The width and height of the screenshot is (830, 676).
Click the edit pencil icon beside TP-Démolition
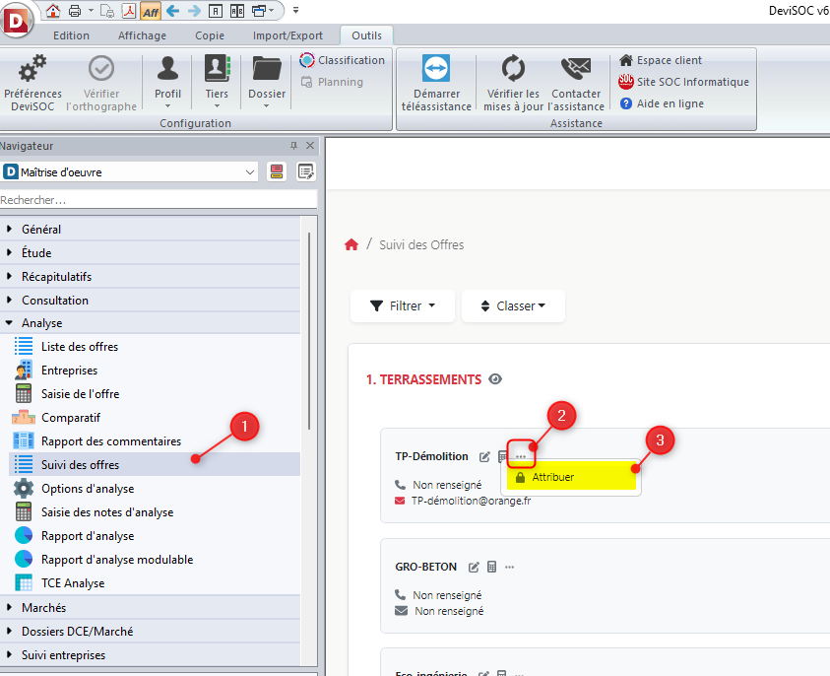(x=484, y=457)
